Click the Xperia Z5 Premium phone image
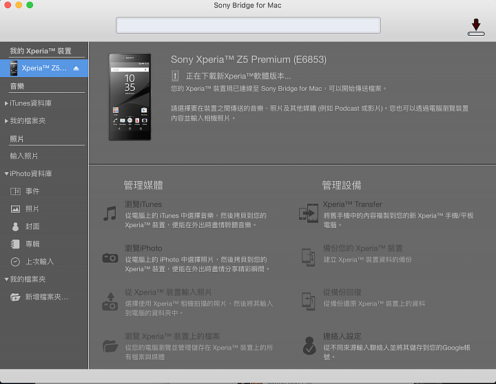This screenshot has width=496, height=384. click(130, 97)
